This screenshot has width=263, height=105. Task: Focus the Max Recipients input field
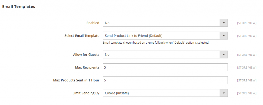point(165,68)
